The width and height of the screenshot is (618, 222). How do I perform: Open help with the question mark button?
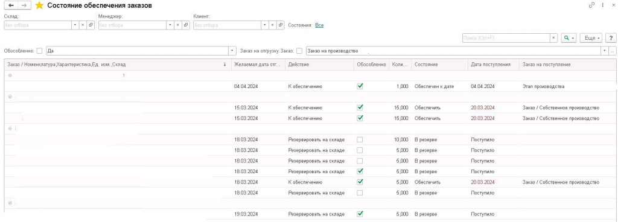coord(611,38)
